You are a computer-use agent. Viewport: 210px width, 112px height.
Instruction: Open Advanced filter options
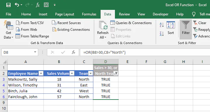202,36
